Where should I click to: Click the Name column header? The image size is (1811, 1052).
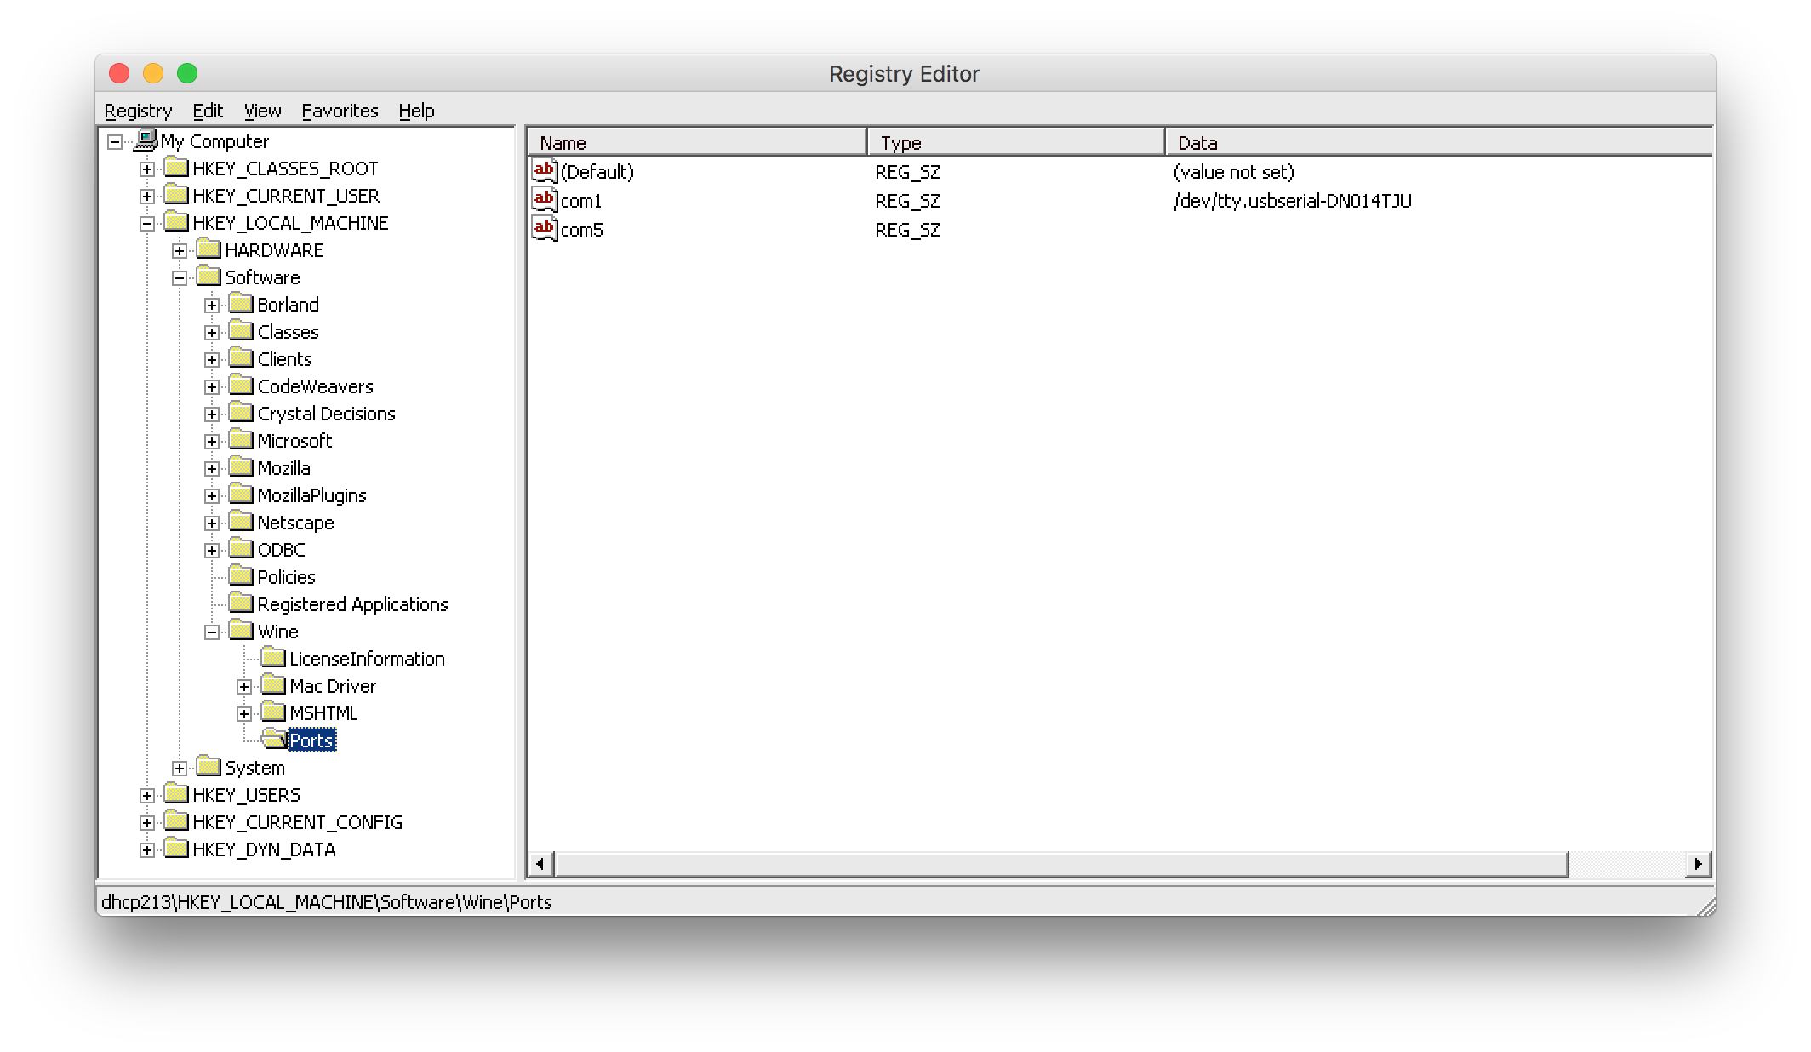(696, 142)
